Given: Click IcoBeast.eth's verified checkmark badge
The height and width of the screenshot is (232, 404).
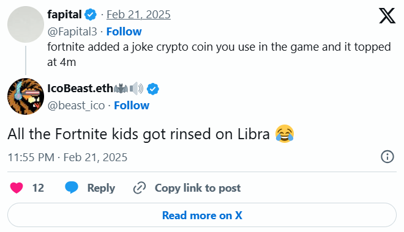Looking at the screenshot, I should [x=153, y=89].
